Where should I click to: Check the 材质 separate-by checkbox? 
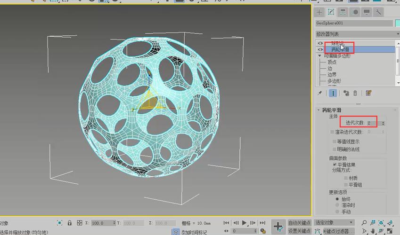[346, 178]
